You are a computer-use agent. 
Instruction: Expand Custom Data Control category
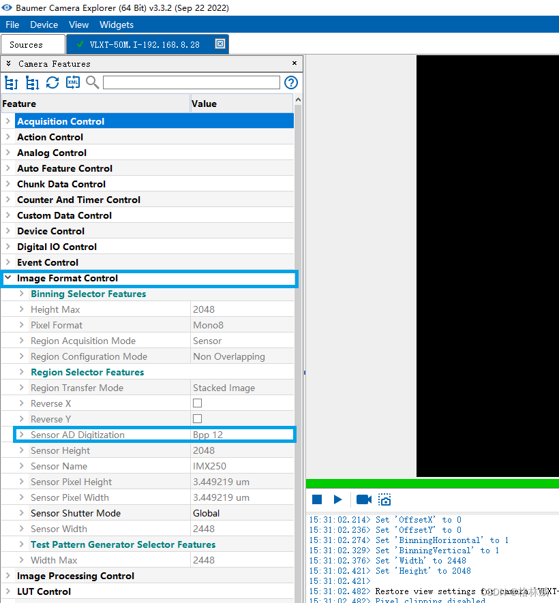click(x=7, y=215)
